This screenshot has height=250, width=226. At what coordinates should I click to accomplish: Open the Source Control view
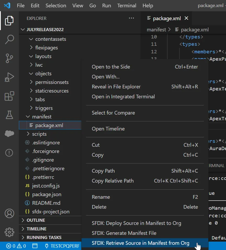9,58
